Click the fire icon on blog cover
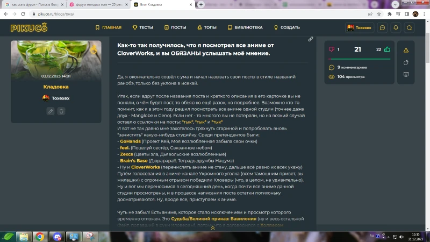 94,49
